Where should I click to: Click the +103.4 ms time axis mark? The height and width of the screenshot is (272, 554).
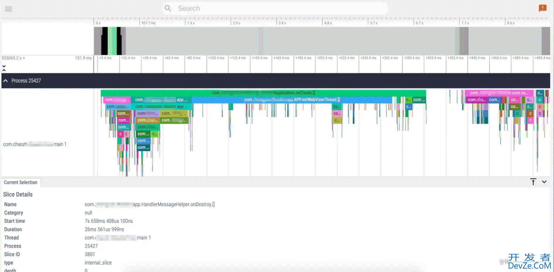tap(216, 58)
